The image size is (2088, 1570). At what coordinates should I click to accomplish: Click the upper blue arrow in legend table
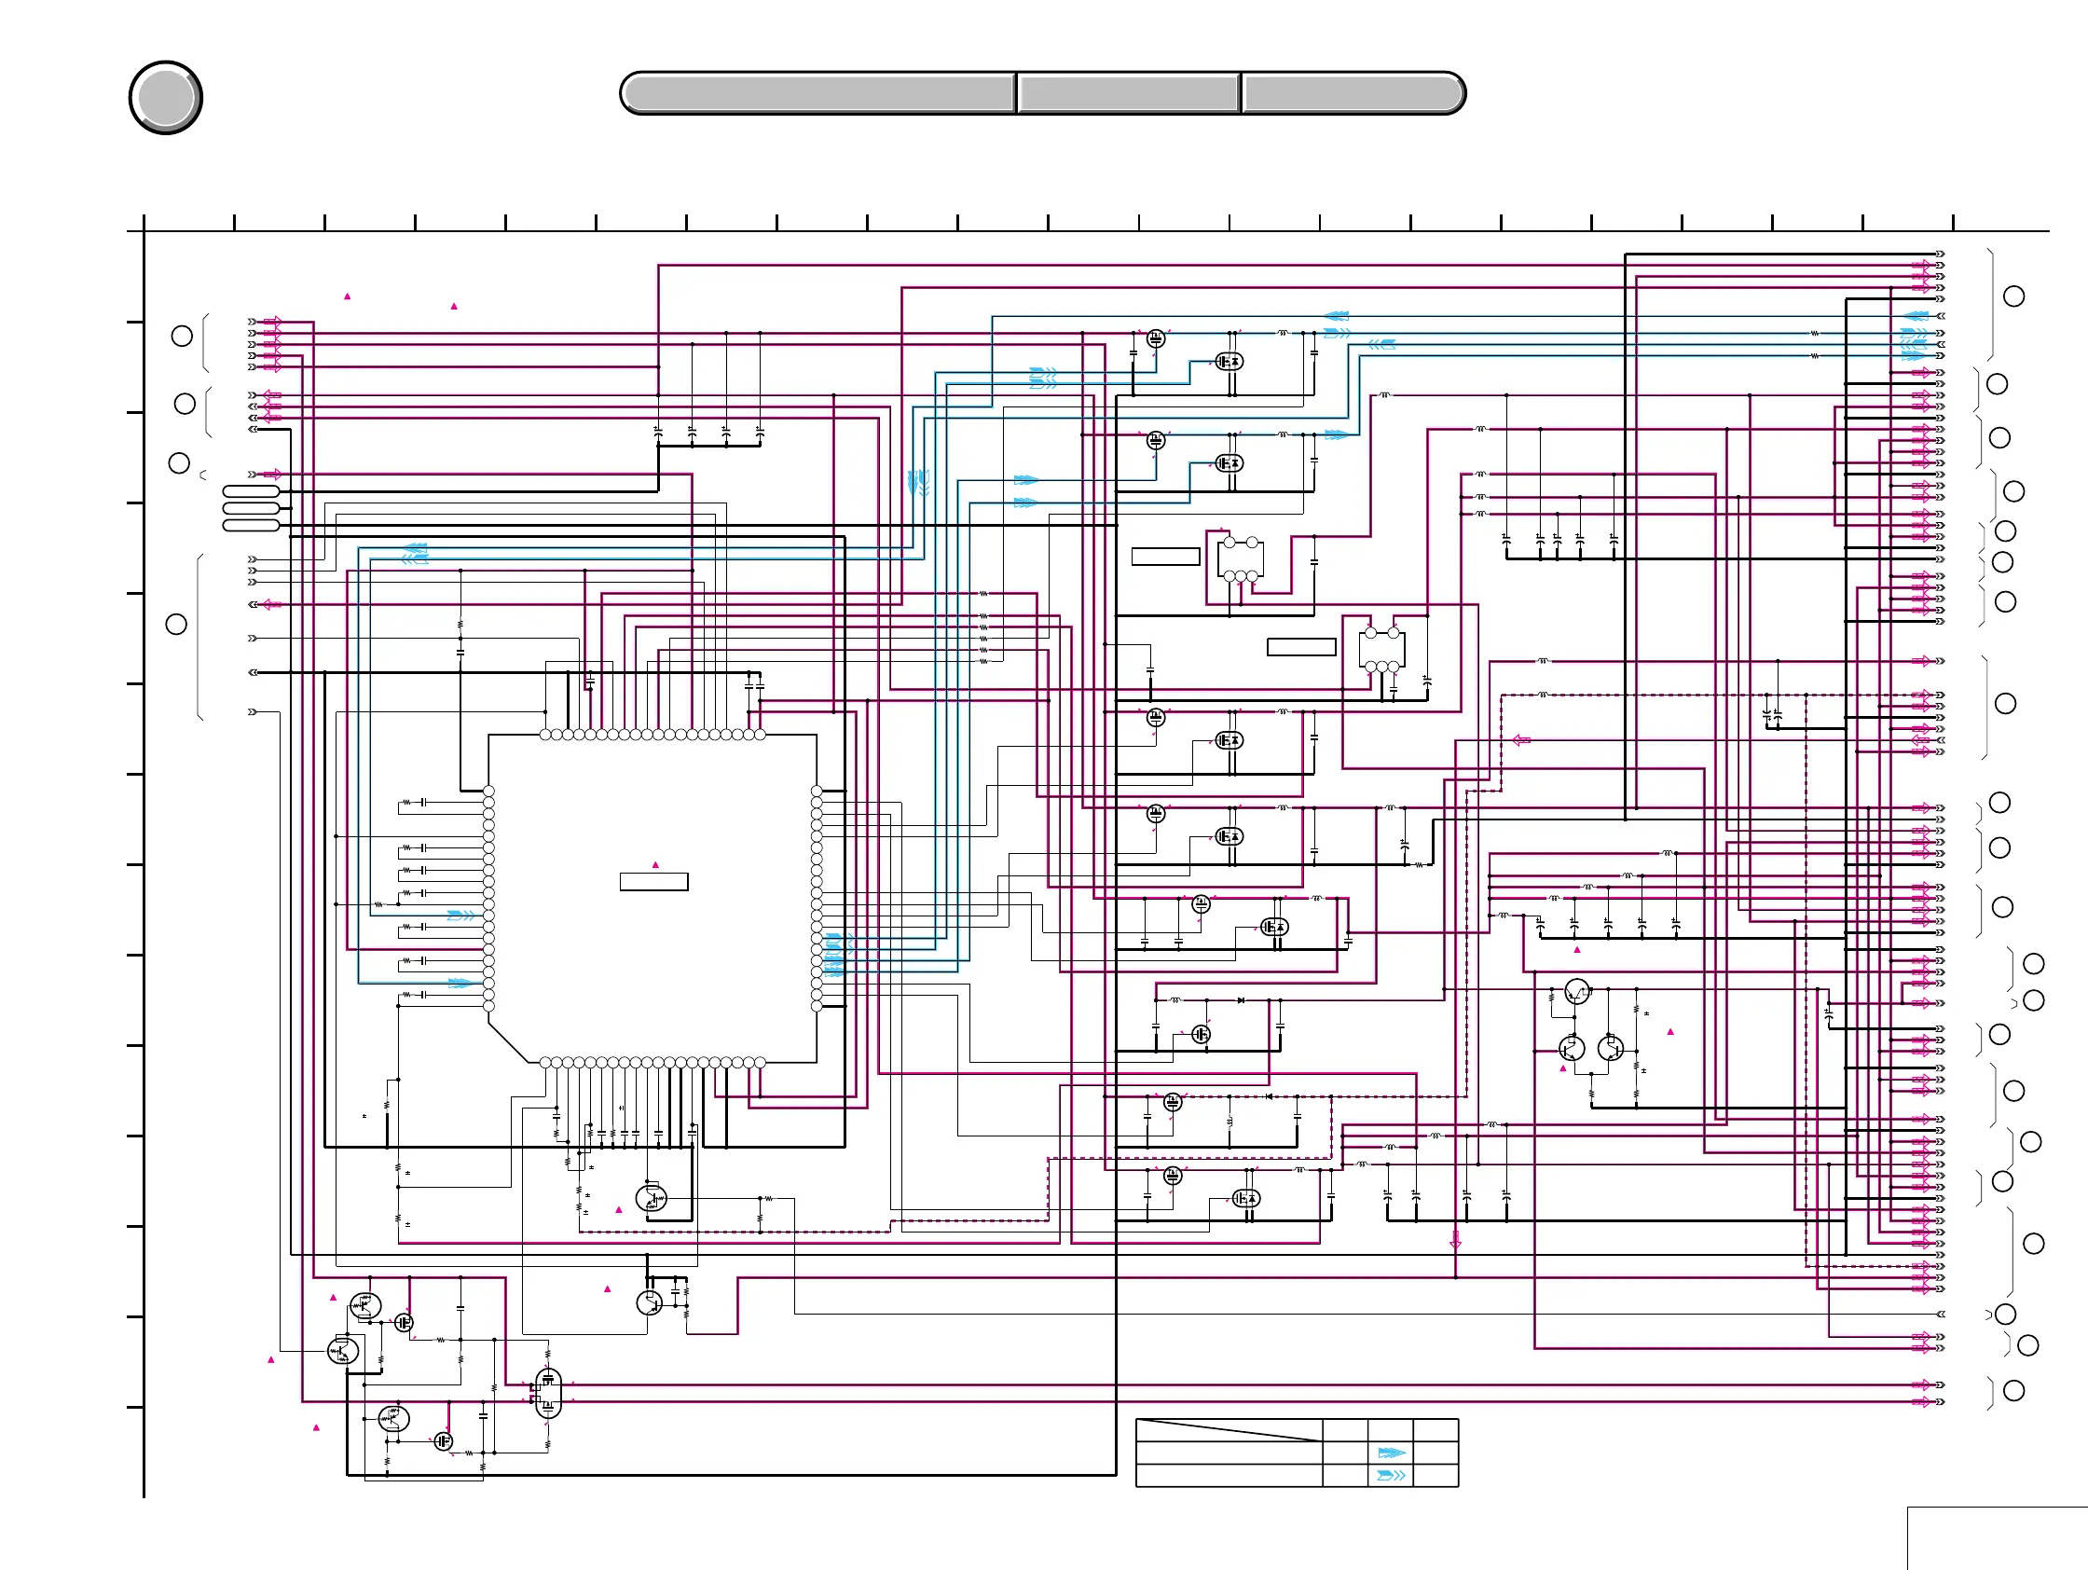[1392, 1453]
